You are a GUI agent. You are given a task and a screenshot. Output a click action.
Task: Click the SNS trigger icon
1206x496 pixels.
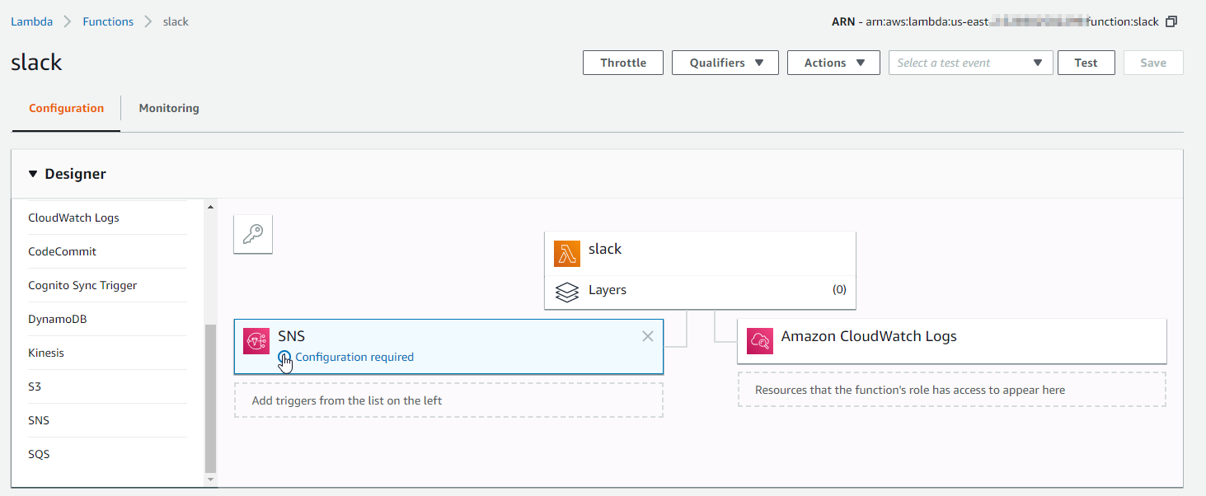pos(256,341)
